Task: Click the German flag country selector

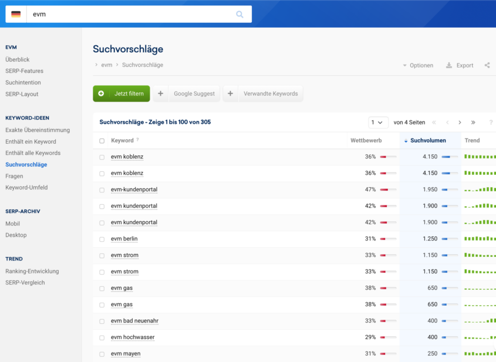Action: (16, 14)
